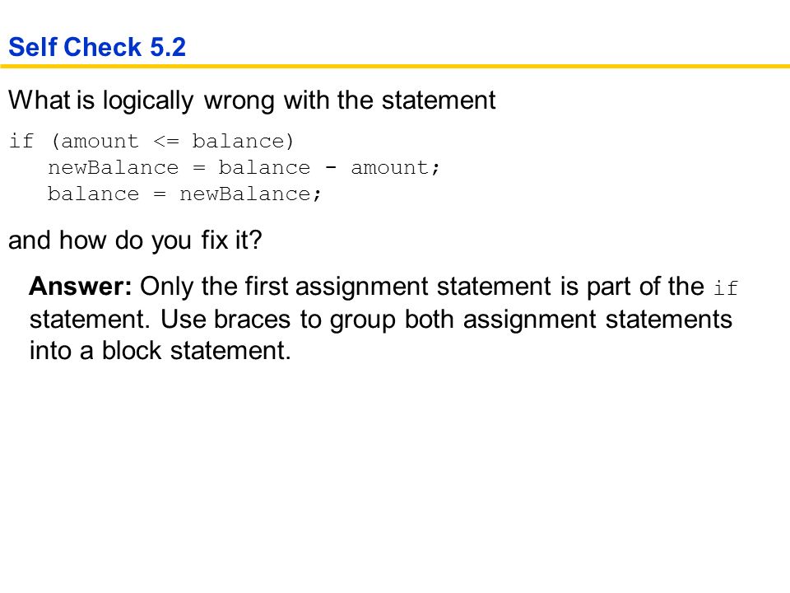Click the yellow divider line under title
This screenshot has width=790, height=593.
[395, 66]
